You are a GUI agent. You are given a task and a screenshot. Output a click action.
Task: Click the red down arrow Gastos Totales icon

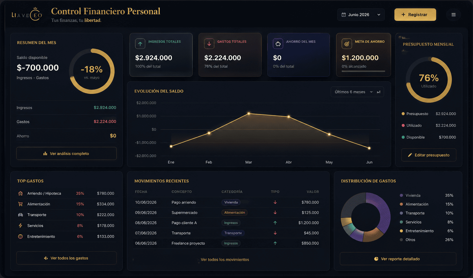click(209, 44)
